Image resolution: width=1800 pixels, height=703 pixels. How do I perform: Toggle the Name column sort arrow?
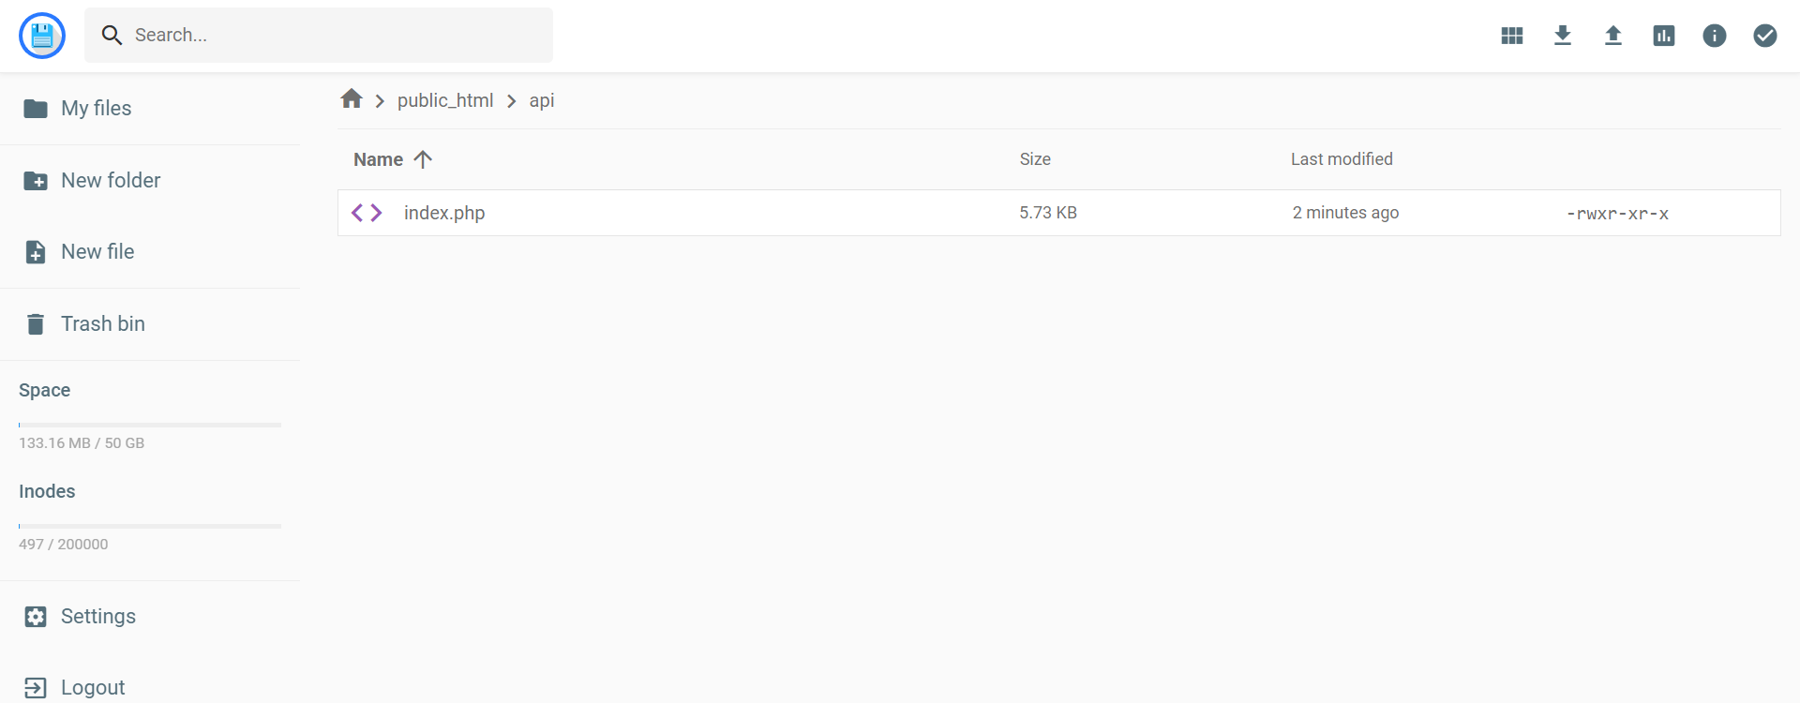pos(424,158)
